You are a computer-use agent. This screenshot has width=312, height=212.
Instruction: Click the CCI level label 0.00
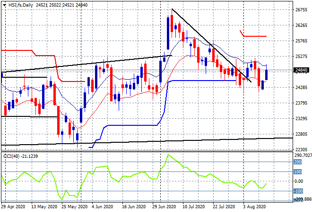[x=299, y=181]
